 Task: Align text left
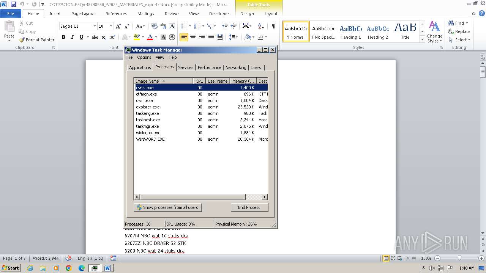[184, 37]
